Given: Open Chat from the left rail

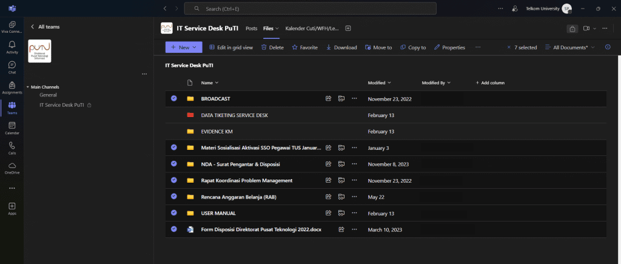Looking at the screenshot, I should click(x=12, y=67).
